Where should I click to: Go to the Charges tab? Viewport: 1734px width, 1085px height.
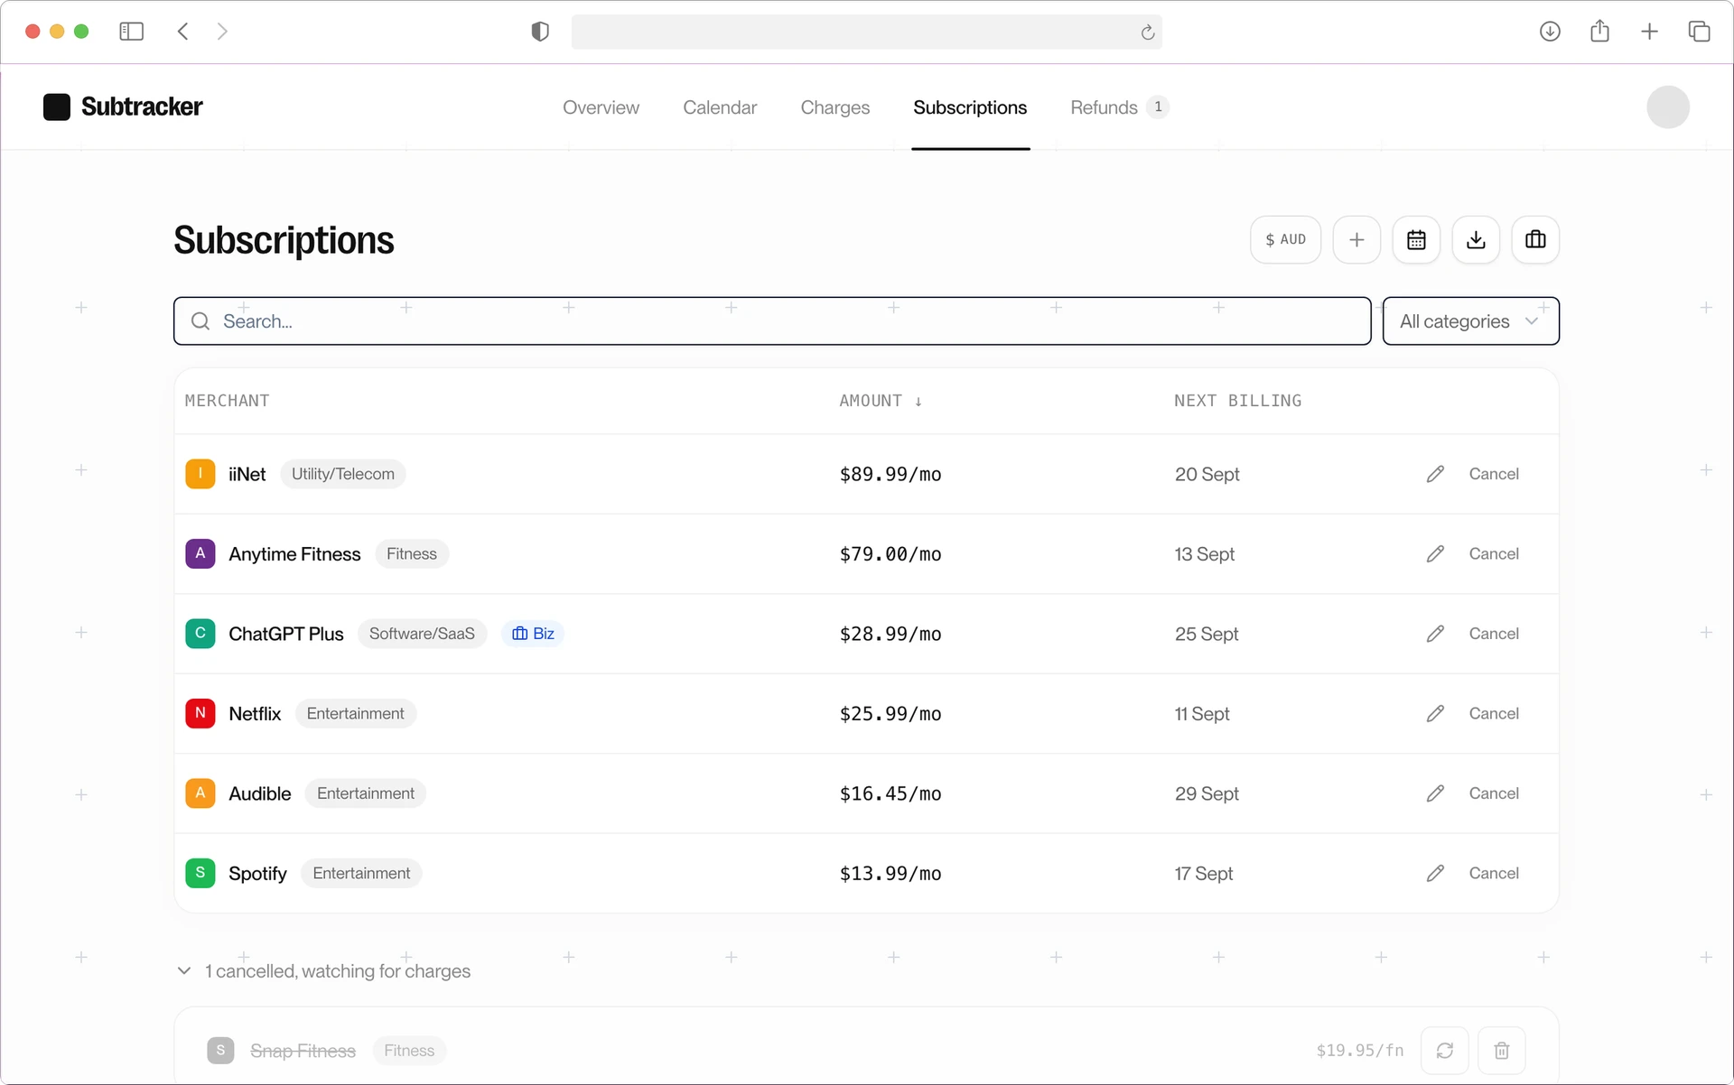click(x=835, y=107)
